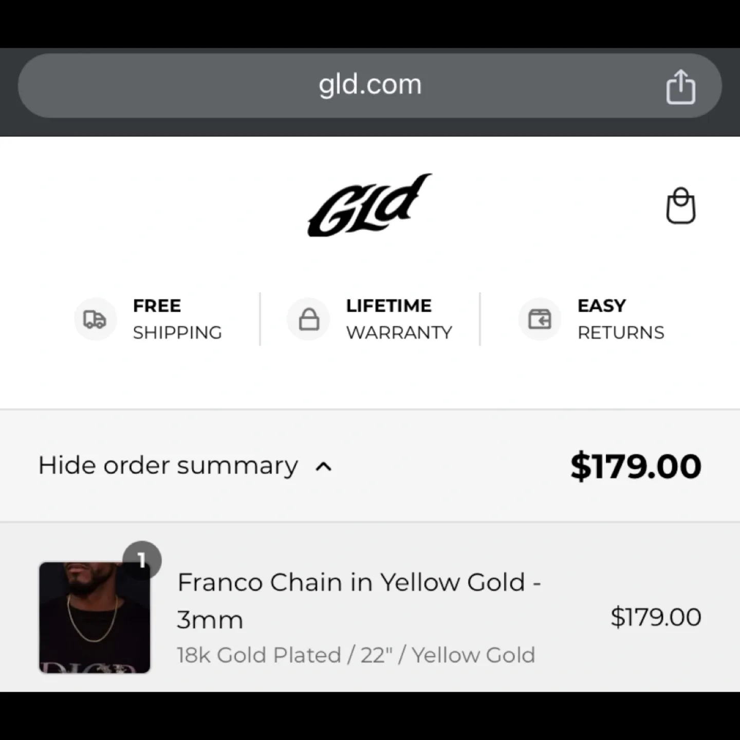Image resolution: width=740 pixels, height=740 pixels.
Task: Click the FREE SHIPPING label
Action: pos(177,319)
